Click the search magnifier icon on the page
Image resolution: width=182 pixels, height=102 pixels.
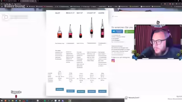(113, 16)
